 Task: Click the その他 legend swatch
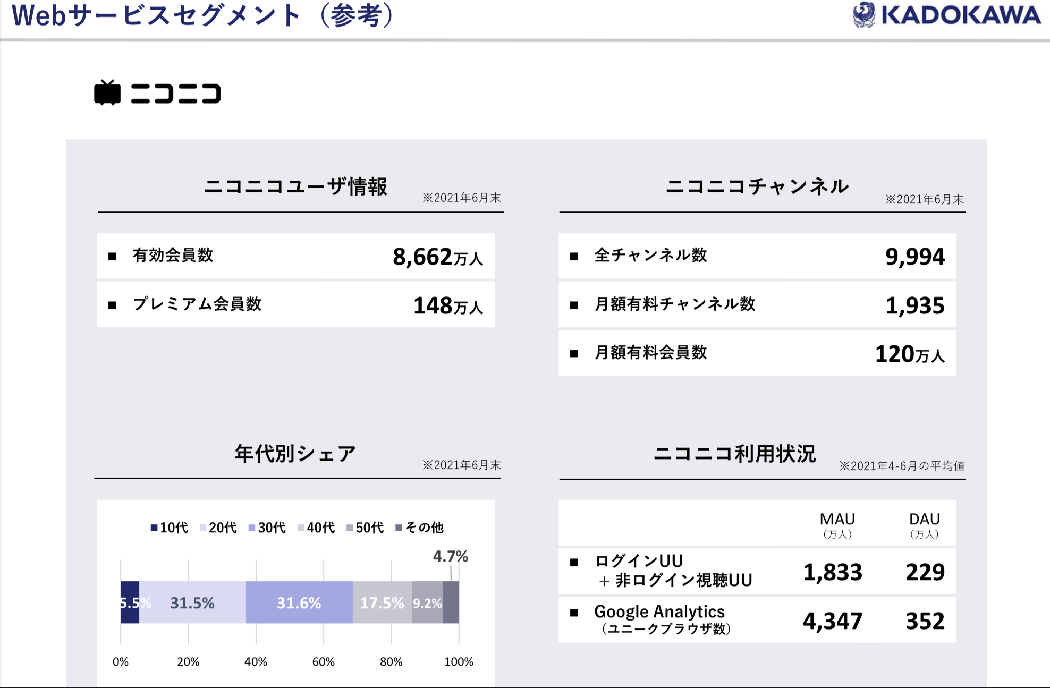[399, 528]
